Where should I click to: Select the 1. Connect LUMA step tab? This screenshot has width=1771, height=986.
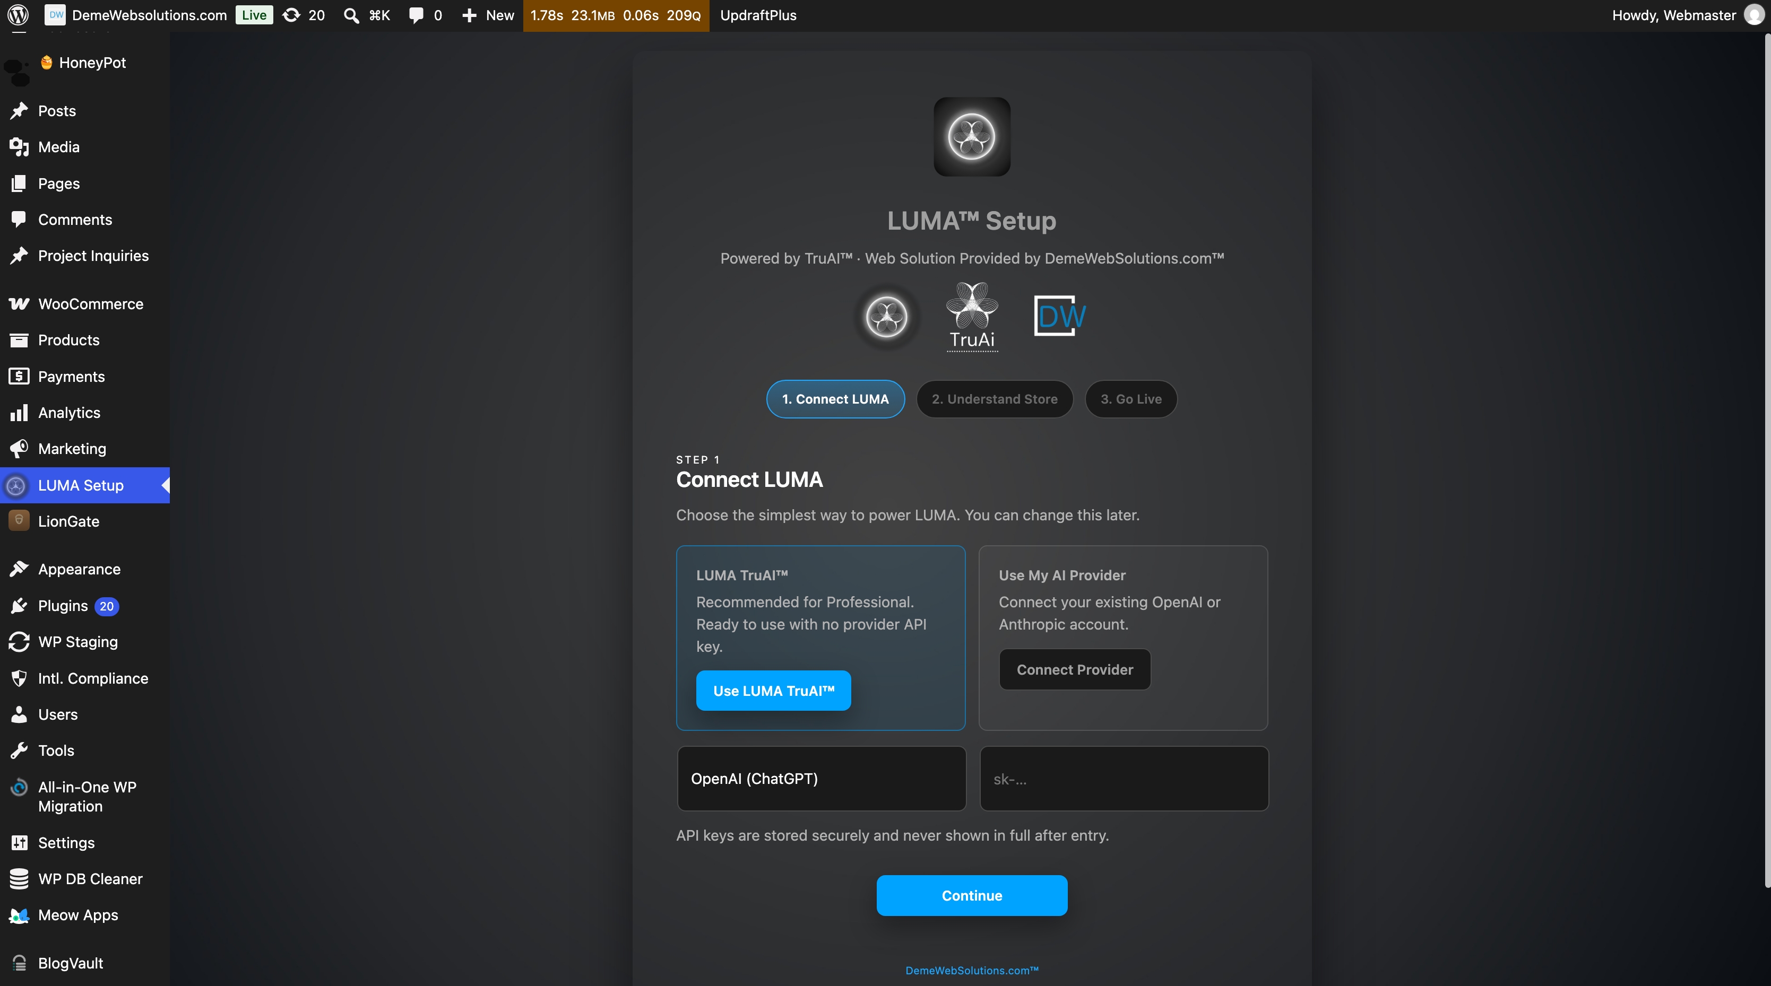tap(835, 399)
